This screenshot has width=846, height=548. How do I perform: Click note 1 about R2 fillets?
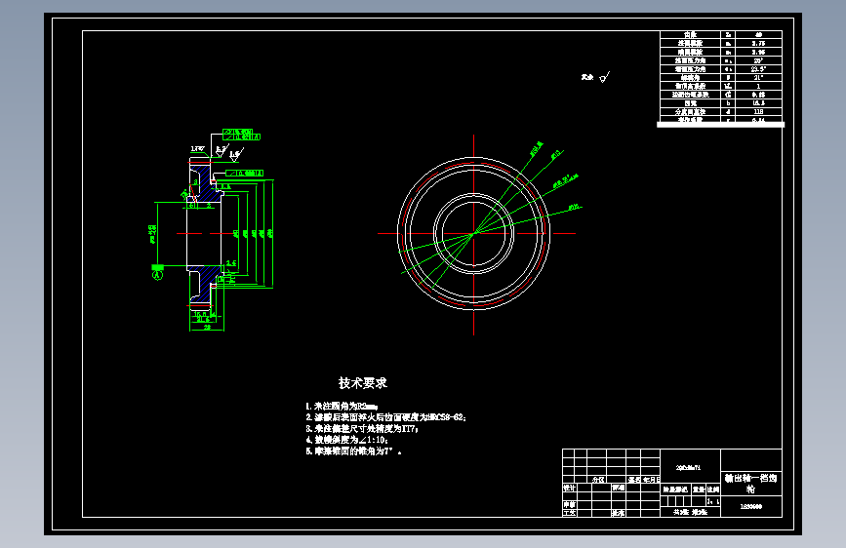point(342,407)
